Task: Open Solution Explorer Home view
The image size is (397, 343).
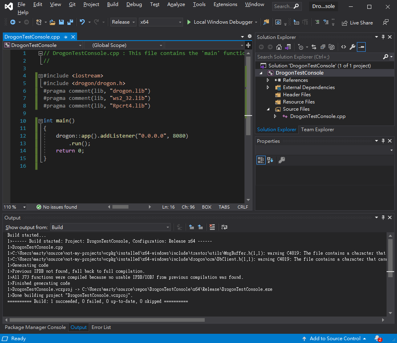Action: pos(279,47)
